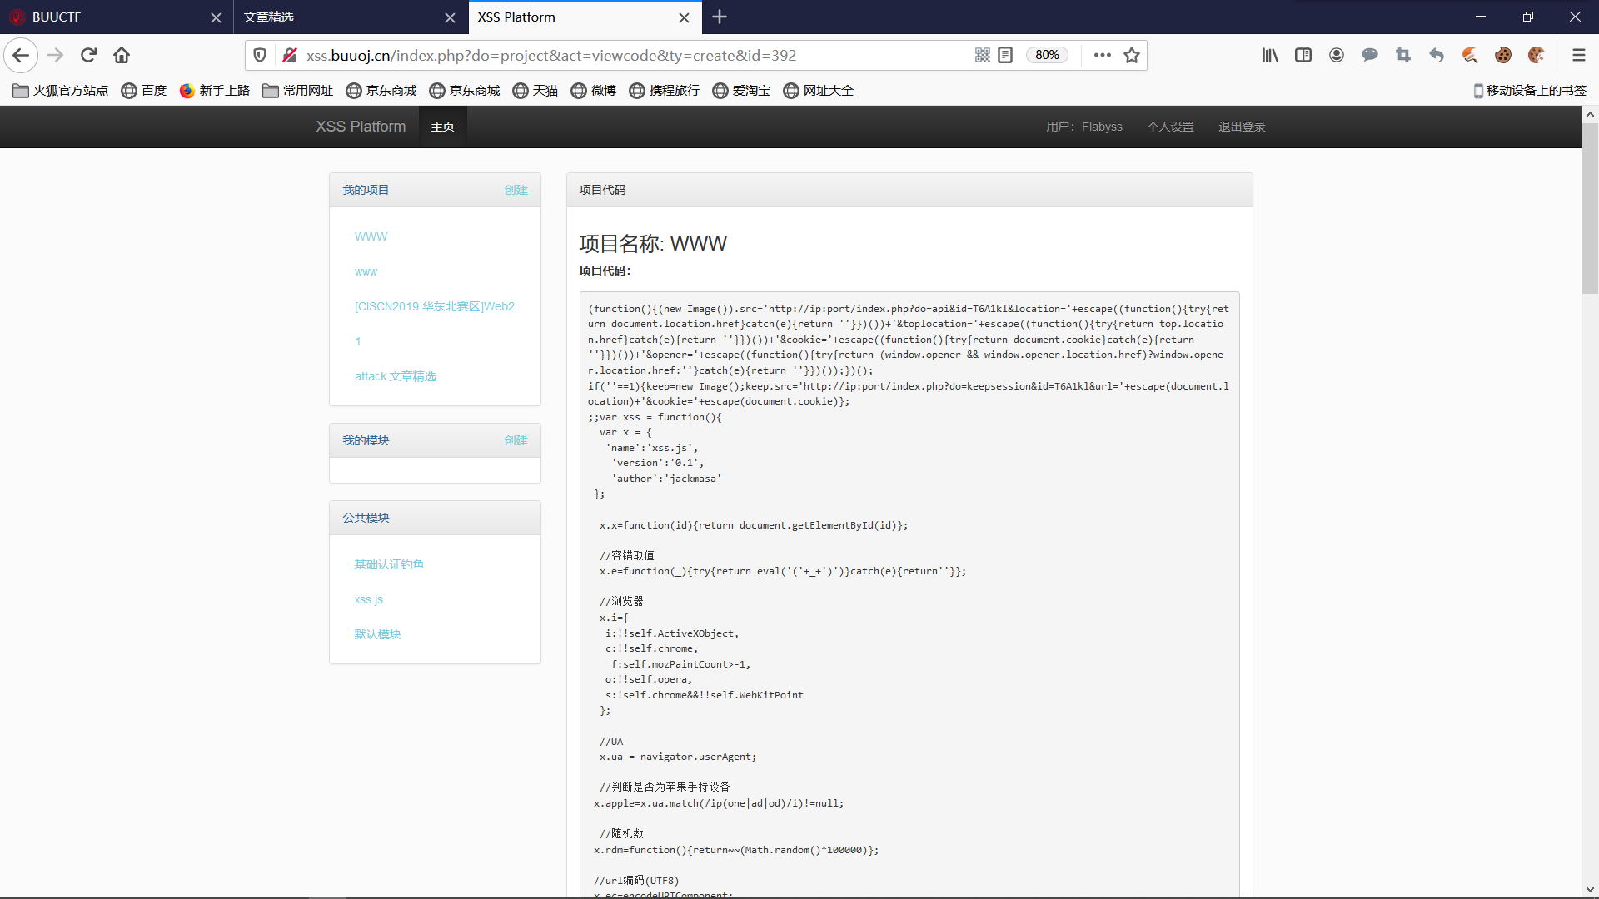The height and width of the screenshot is (899, 1599).
Task: Open the Firefox hamburger menu
Action: tap(1578, 55)
